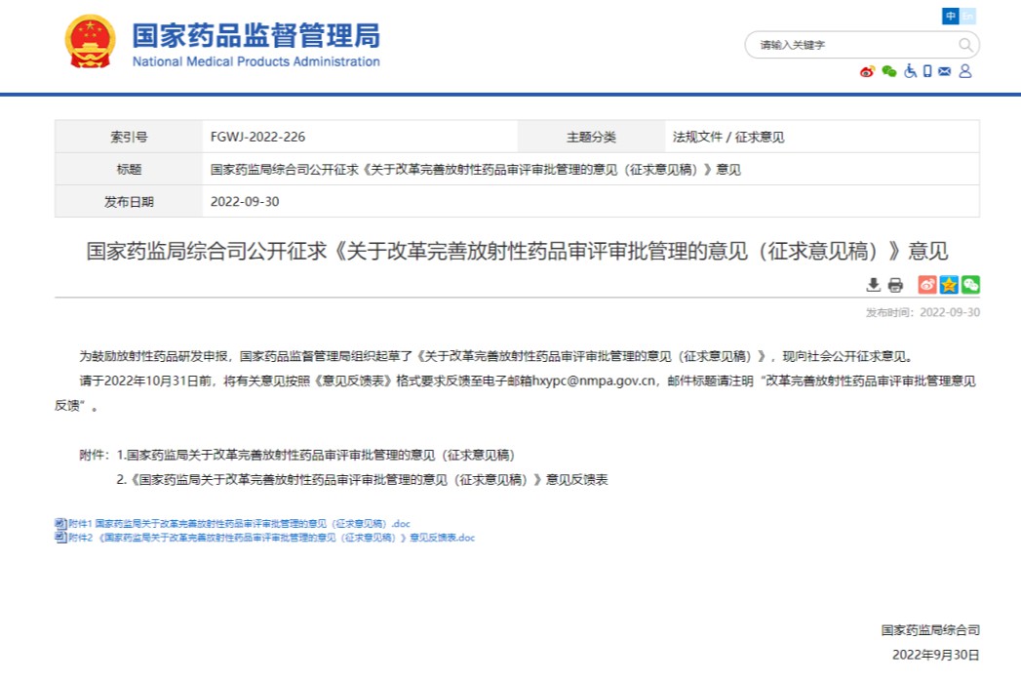Print the article via the printer icon
The image size is (1021, 681).
[894, 285]
